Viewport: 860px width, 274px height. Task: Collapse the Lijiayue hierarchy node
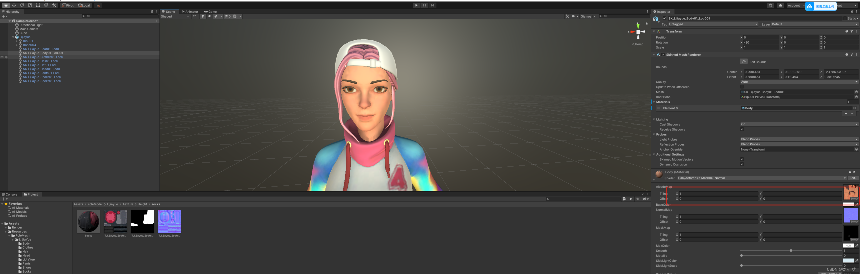(13, 37)
